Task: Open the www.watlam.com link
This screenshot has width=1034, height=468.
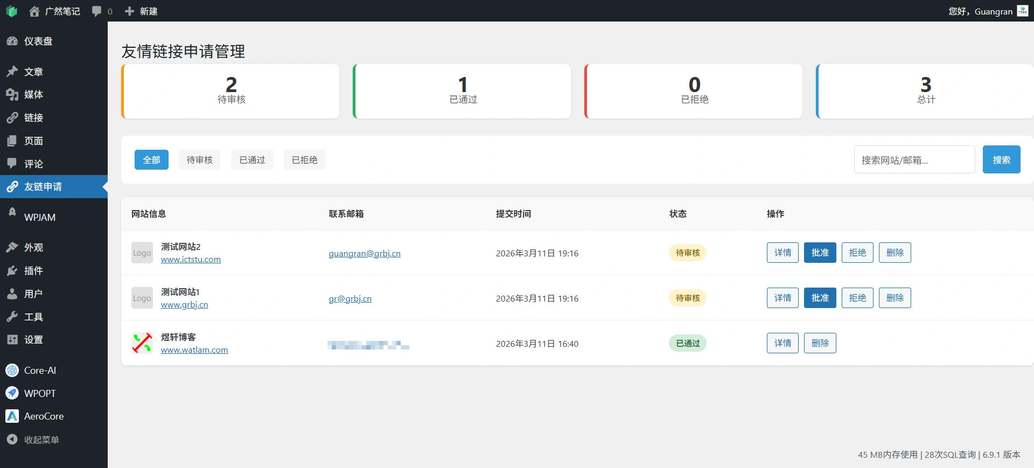Action: (194, 350)
